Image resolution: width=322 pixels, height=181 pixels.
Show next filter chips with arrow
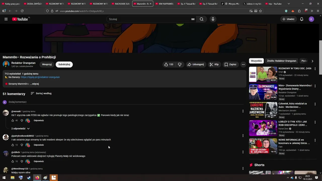pos(312,61)
